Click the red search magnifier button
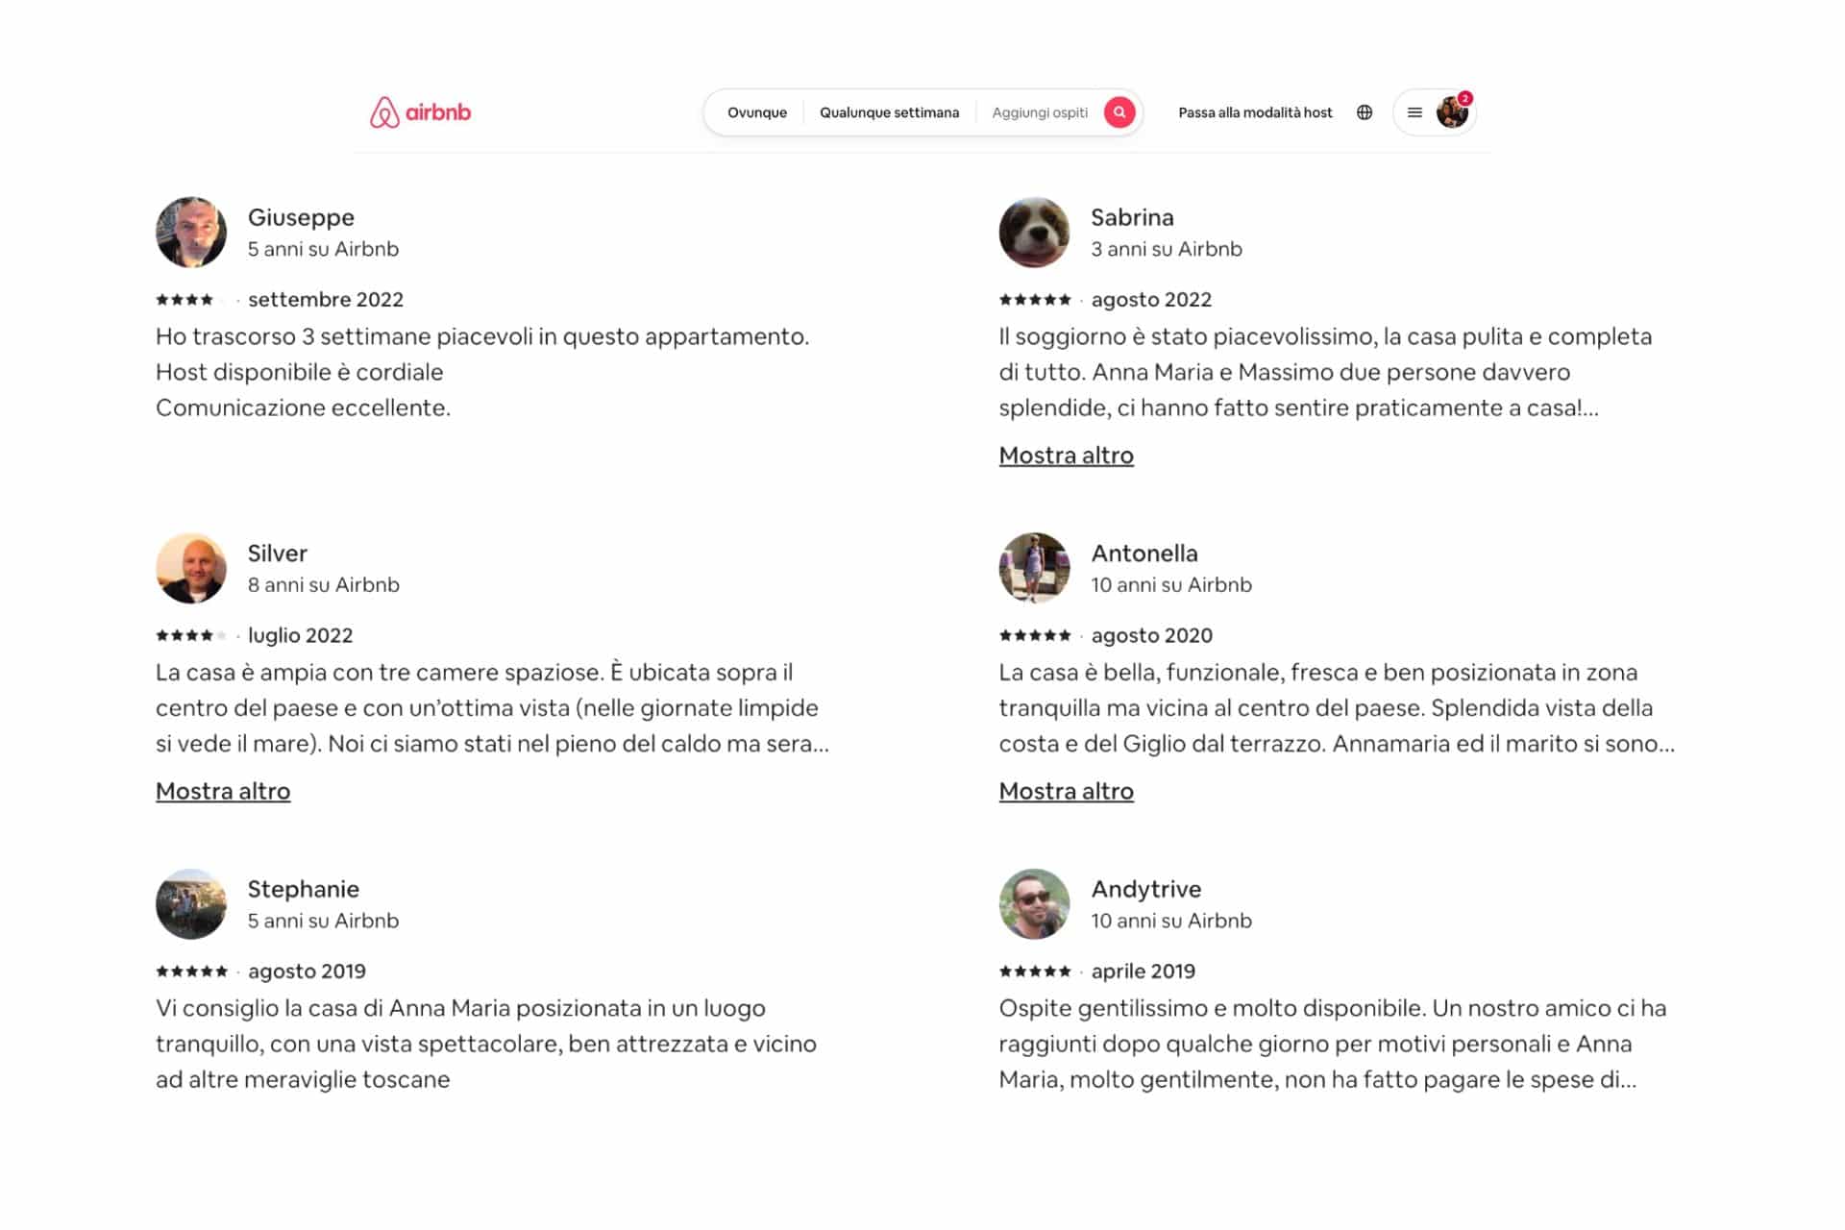 [x=1119, y=112]
